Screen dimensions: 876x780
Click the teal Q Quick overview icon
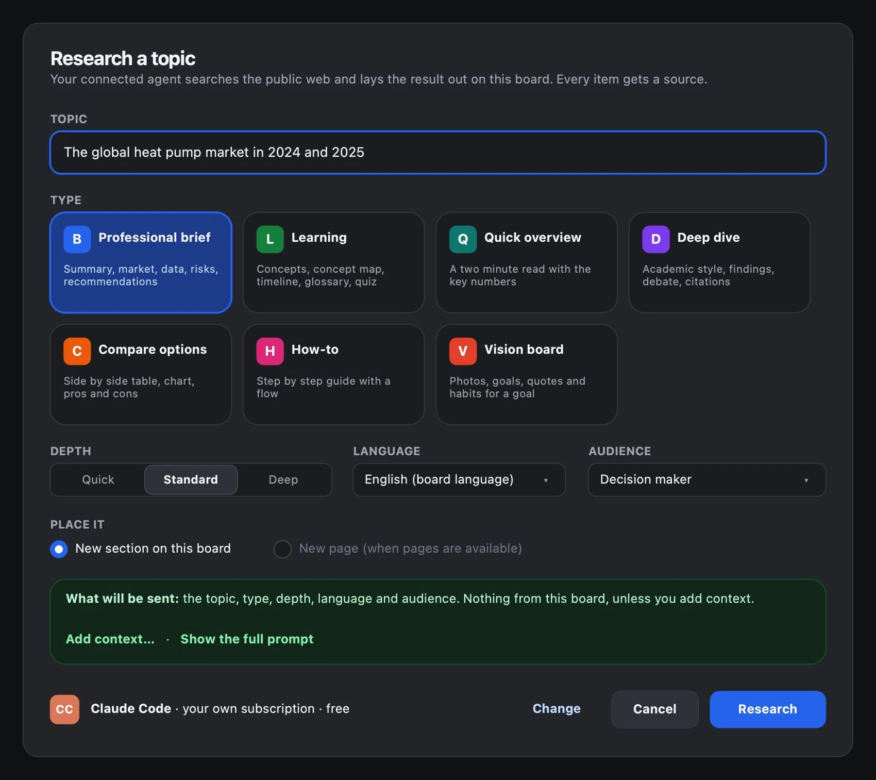coord(463,239)
